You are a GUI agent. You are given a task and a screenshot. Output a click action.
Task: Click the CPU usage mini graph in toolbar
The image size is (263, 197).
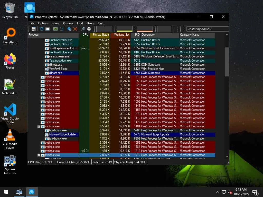pyautogui.click(x=104, y=29)
